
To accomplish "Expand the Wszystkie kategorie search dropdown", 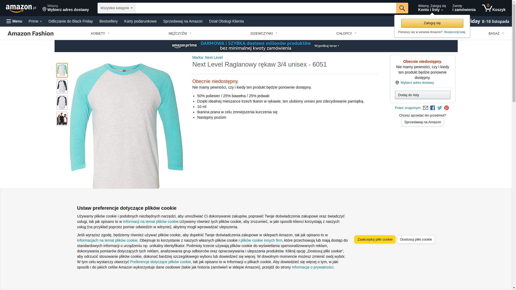I will [116, 8].
